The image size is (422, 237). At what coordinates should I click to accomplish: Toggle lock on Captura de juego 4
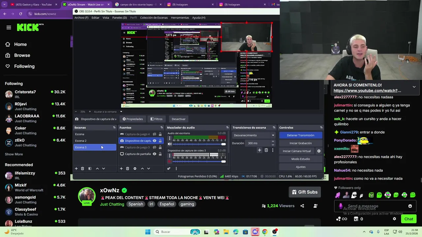tap(160, 134)
